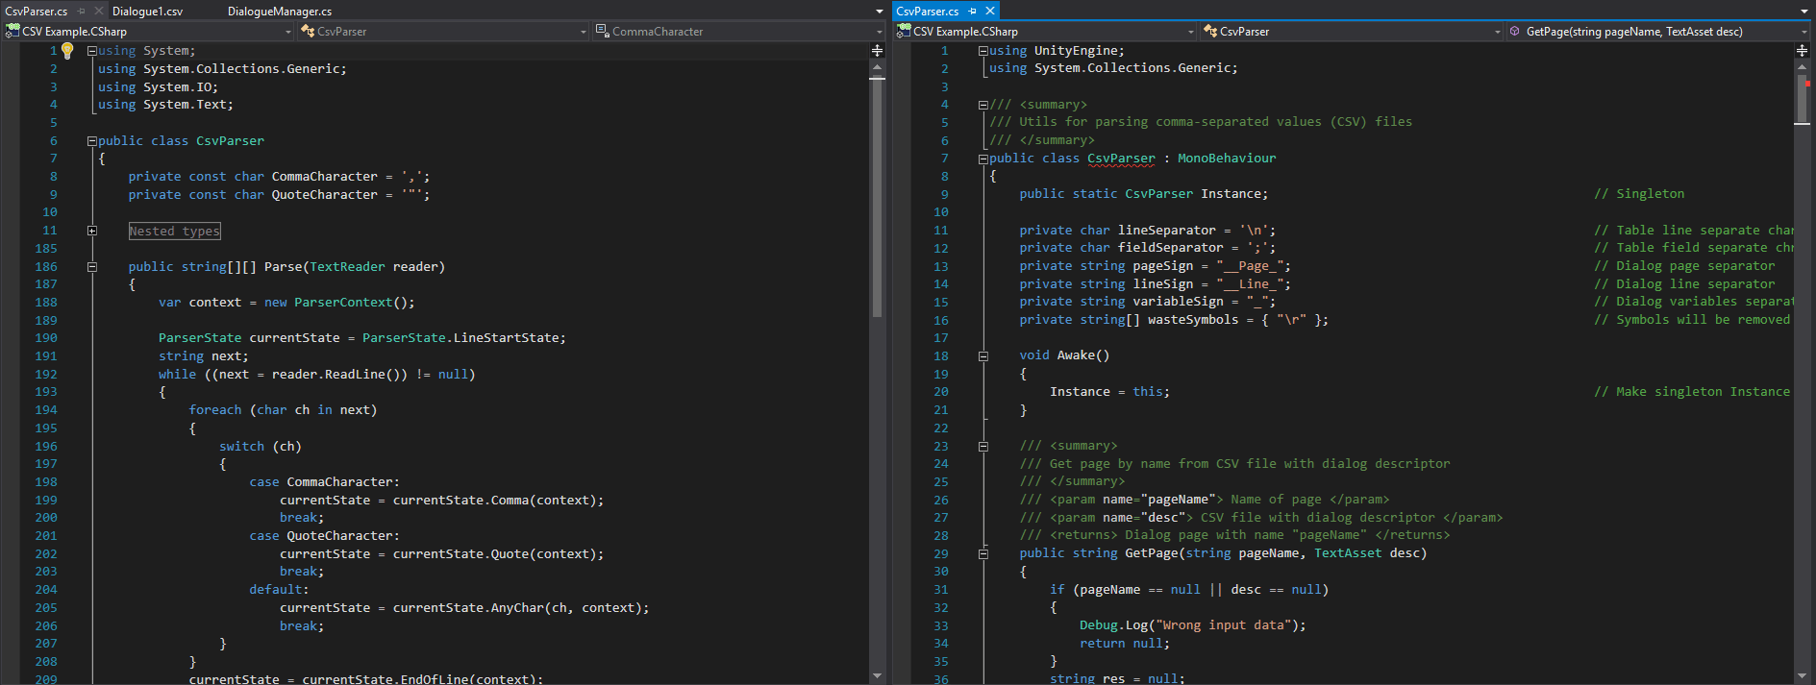The image size is (1816, 685).
Task: Expand the collapsed Nested types region
Action: point(92,231)
